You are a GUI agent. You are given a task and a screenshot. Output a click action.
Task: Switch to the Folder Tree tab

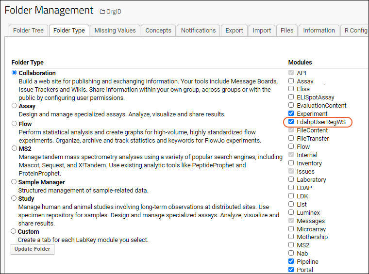pyautogui.click(x=28, y=30)
